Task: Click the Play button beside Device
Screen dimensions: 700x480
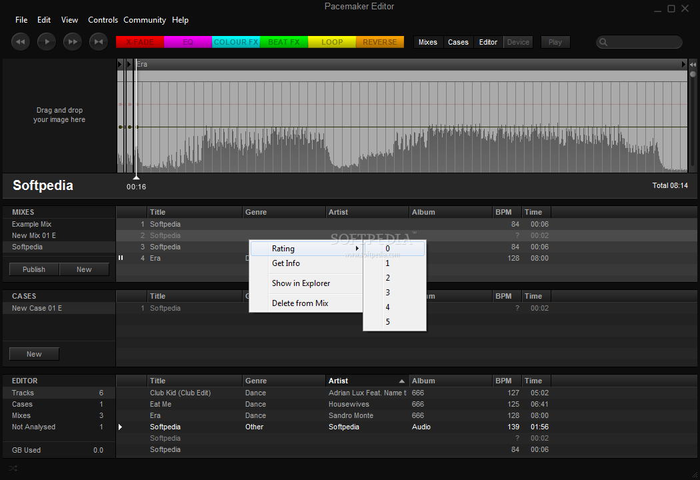Action: (x=555, y=42)
